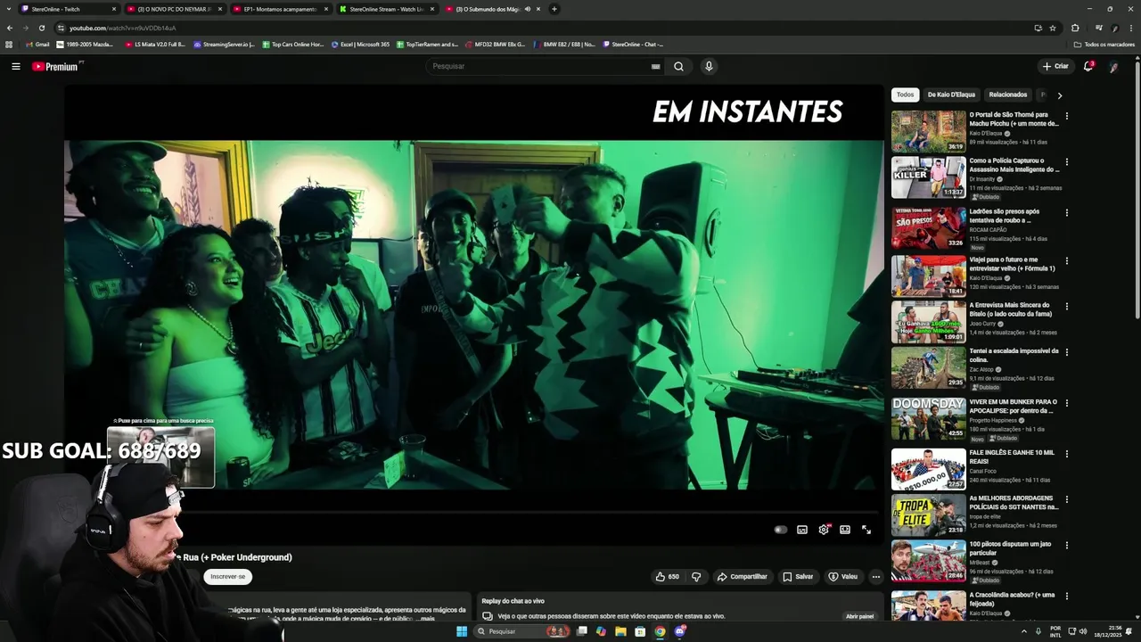Screen dimensions: 1141x642
Task: Reload the page in Chrome
Action: point(41,28)
